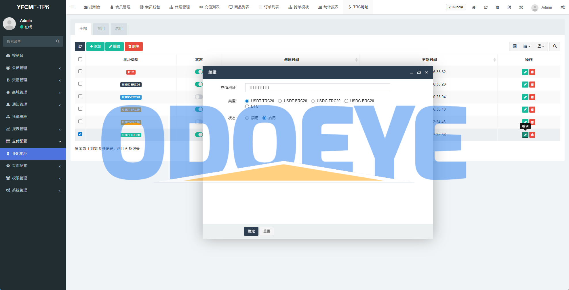Click the 确定 button in the dialog
569x290 pixels.
[x=251, y=231]
